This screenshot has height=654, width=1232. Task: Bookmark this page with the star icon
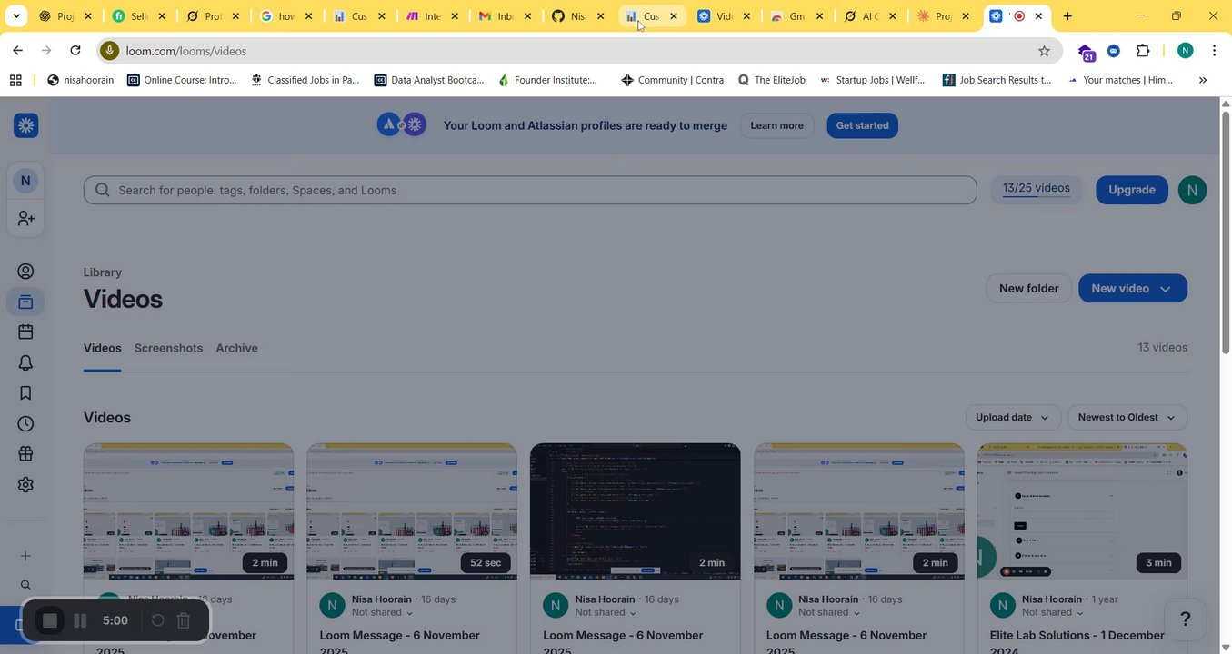coord(1044,51)
